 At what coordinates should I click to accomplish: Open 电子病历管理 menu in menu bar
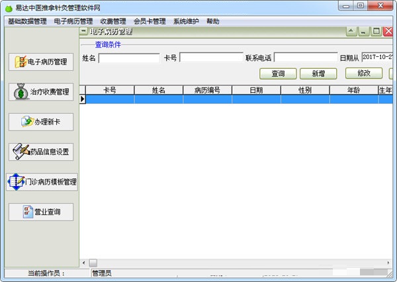(x=73, y=21)
